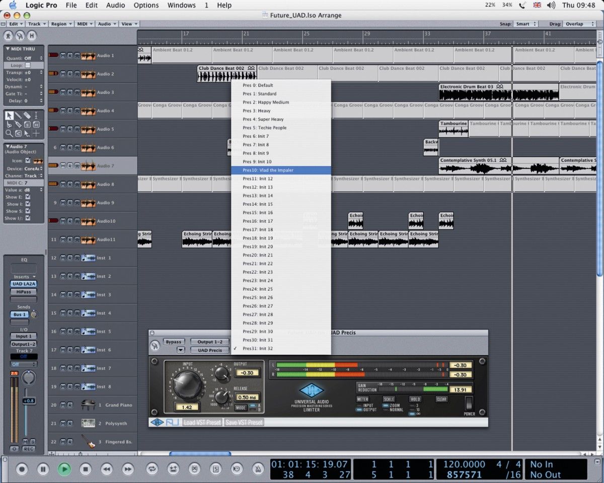Select the crosshair tool in toolbox
This screenshot has width=604, height=483.
coord(36,133)
